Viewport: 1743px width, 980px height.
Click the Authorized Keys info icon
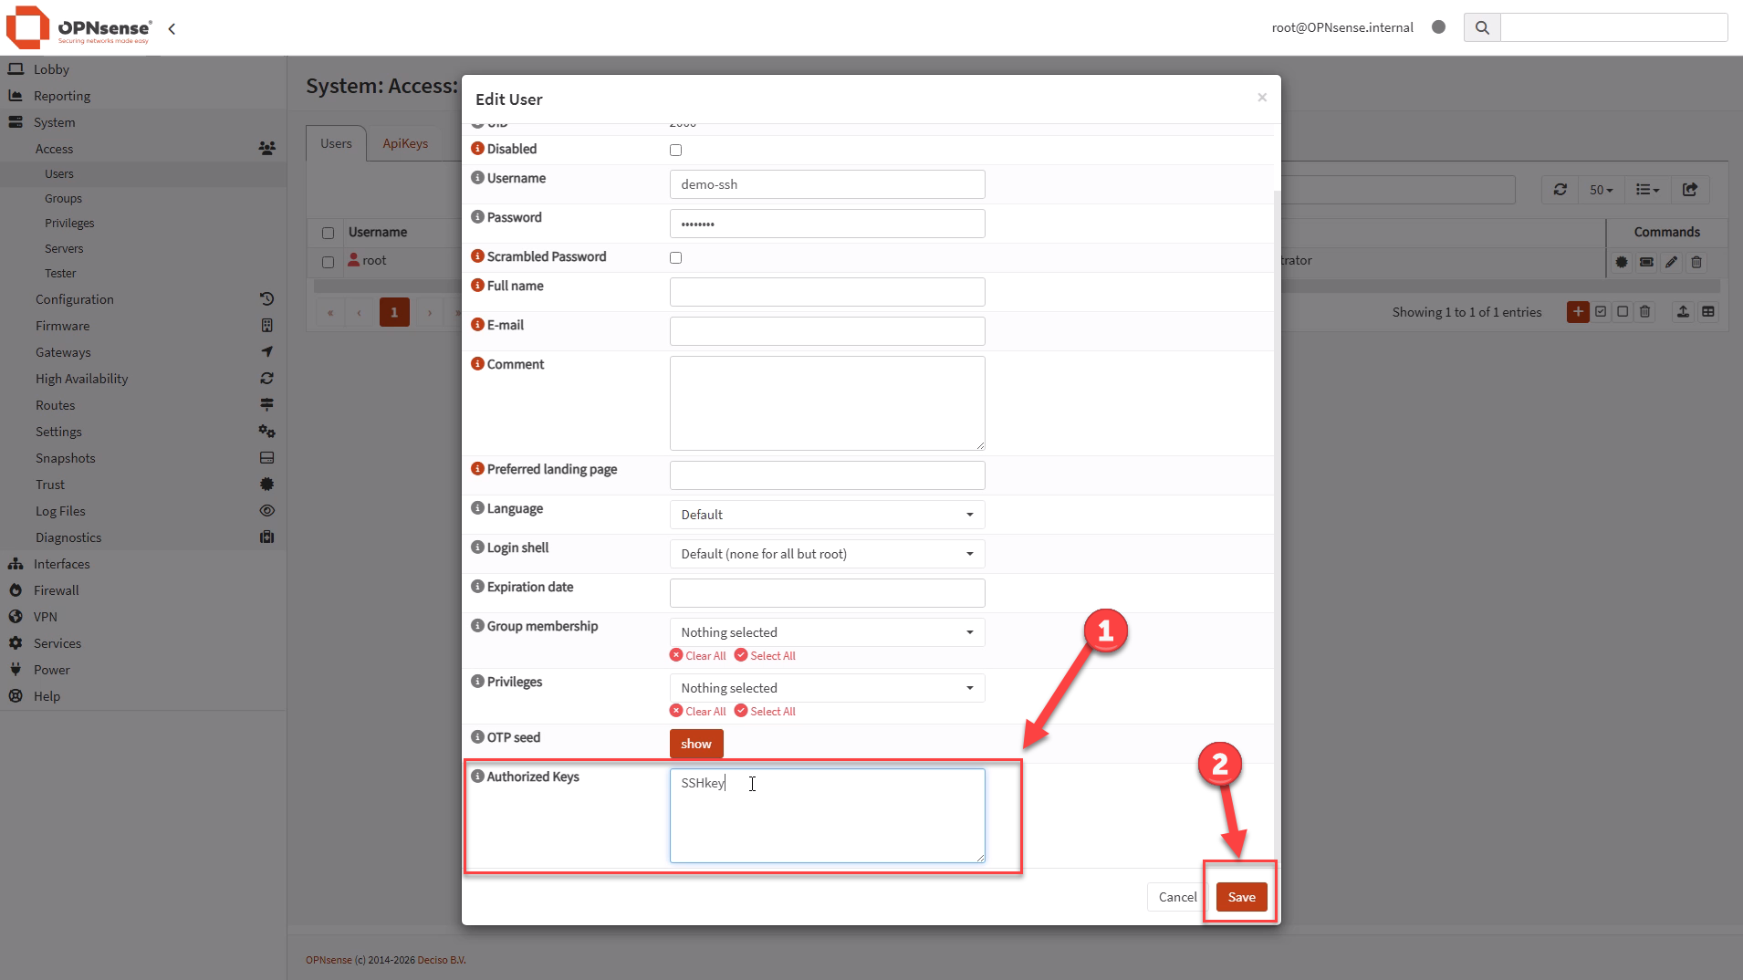tap(477, 777)
